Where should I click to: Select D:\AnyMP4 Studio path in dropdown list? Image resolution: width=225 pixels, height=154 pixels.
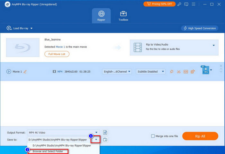(62, 146)
